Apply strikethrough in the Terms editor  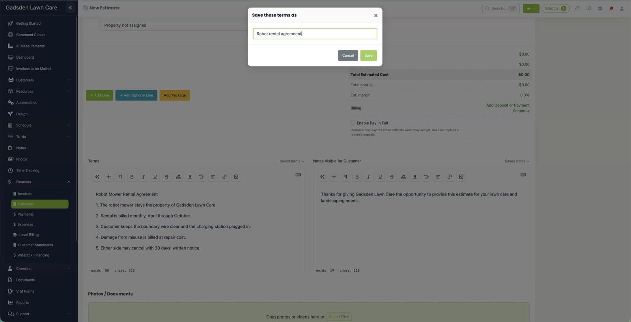click(x=166, y=177)
